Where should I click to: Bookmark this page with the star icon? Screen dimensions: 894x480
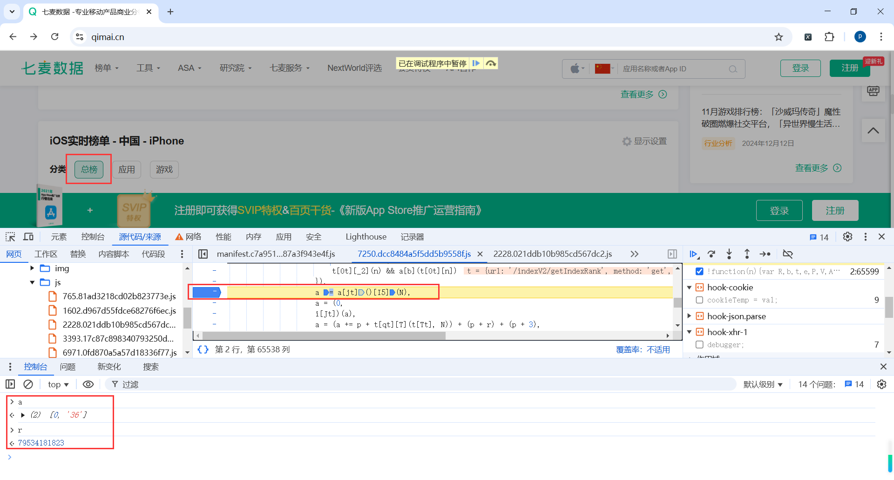pyautogui.click(x=779, y=37)
